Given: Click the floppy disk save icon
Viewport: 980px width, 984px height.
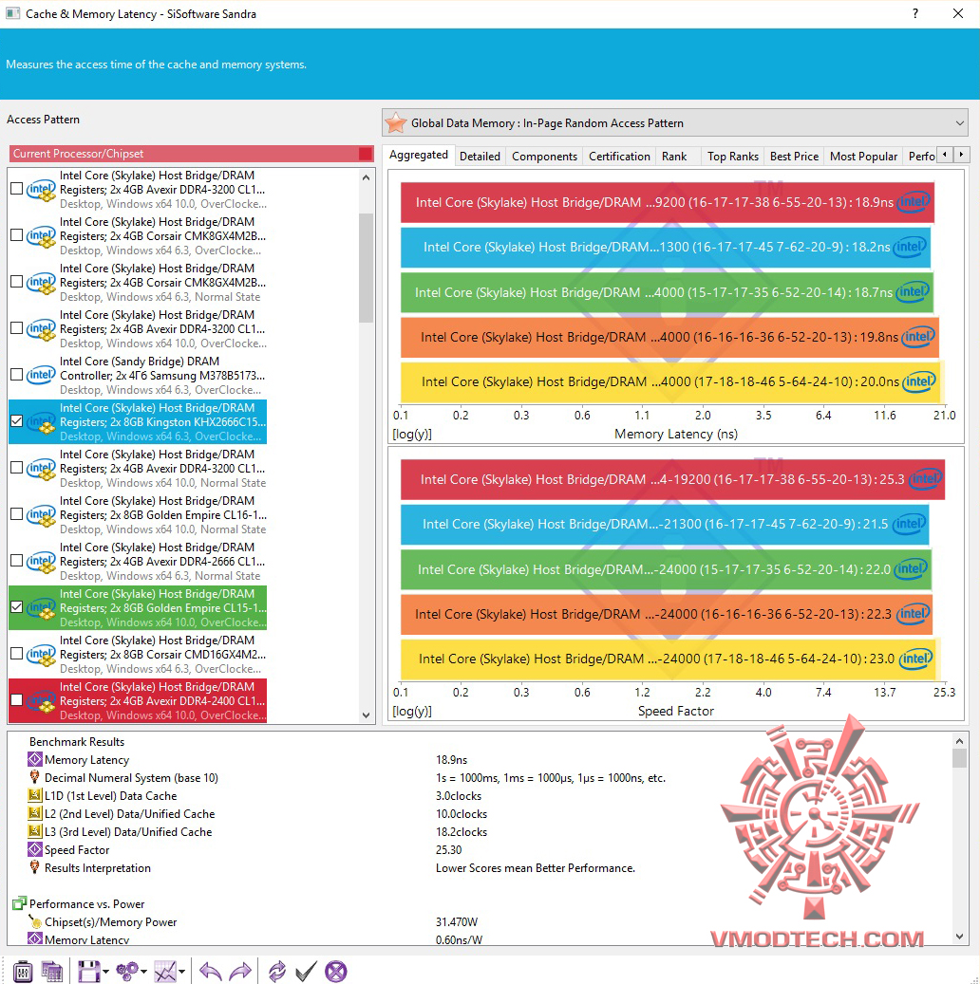Looking at the screenshot, I should pos(88,972).
